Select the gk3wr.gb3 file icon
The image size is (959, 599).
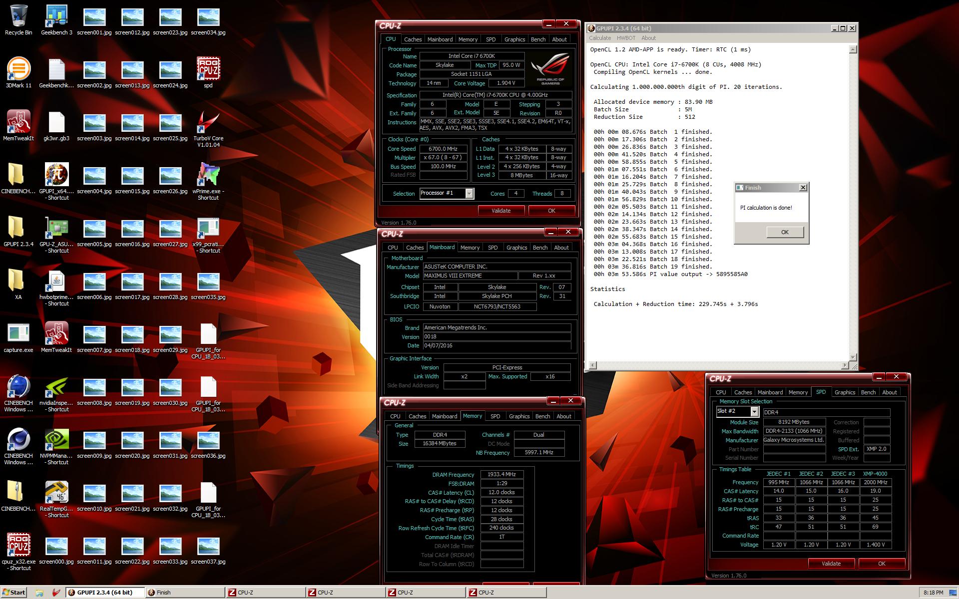tap(56, 126)
